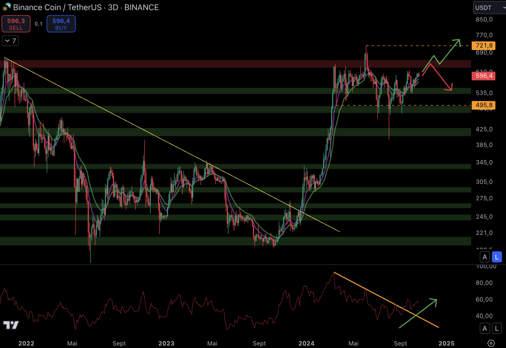Viewport: 506px width, 348px height.
Task: Click the current price label 596,4
Action: coord(483,76)
